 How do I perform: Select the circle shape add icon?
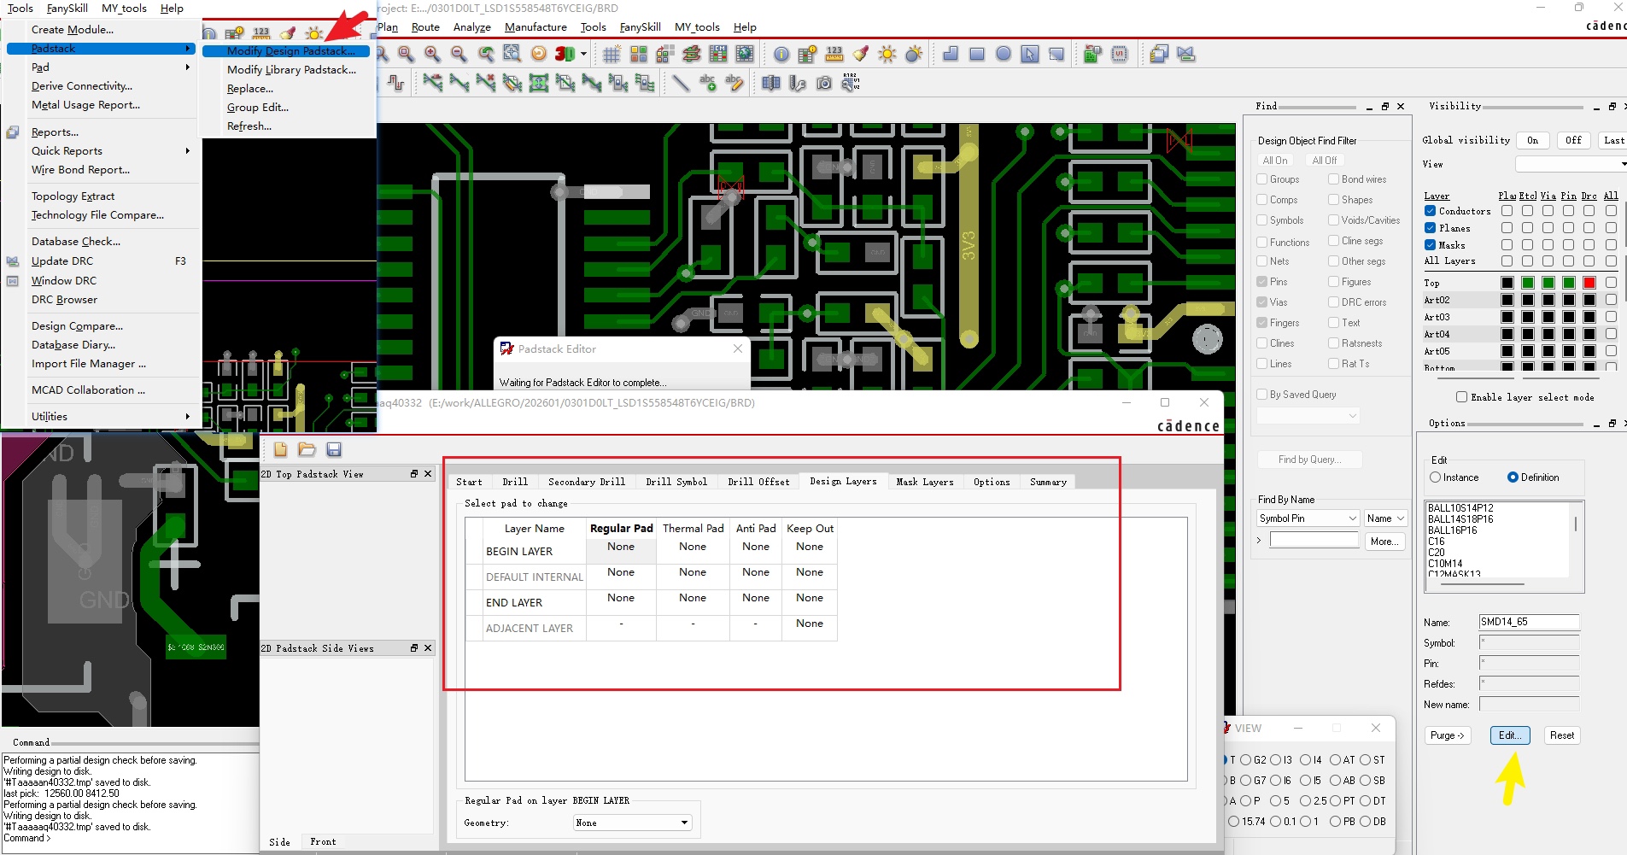click(x=1004, y=55)
